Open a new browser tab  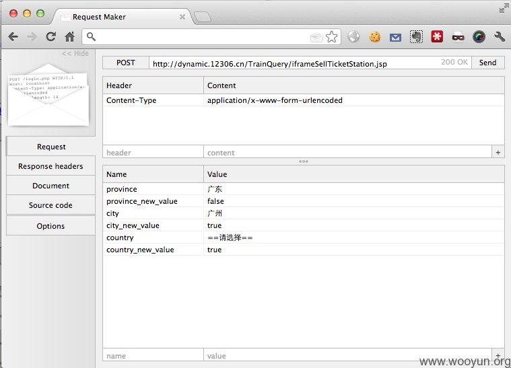tap(203, 17)
